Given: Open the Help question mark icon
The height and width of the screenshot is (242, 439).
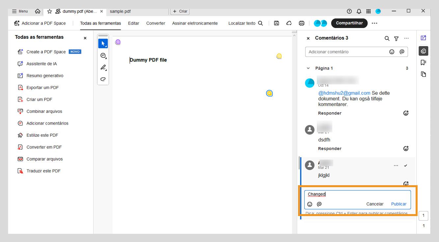Looking at the screenshot, I should tap(349, 11).
